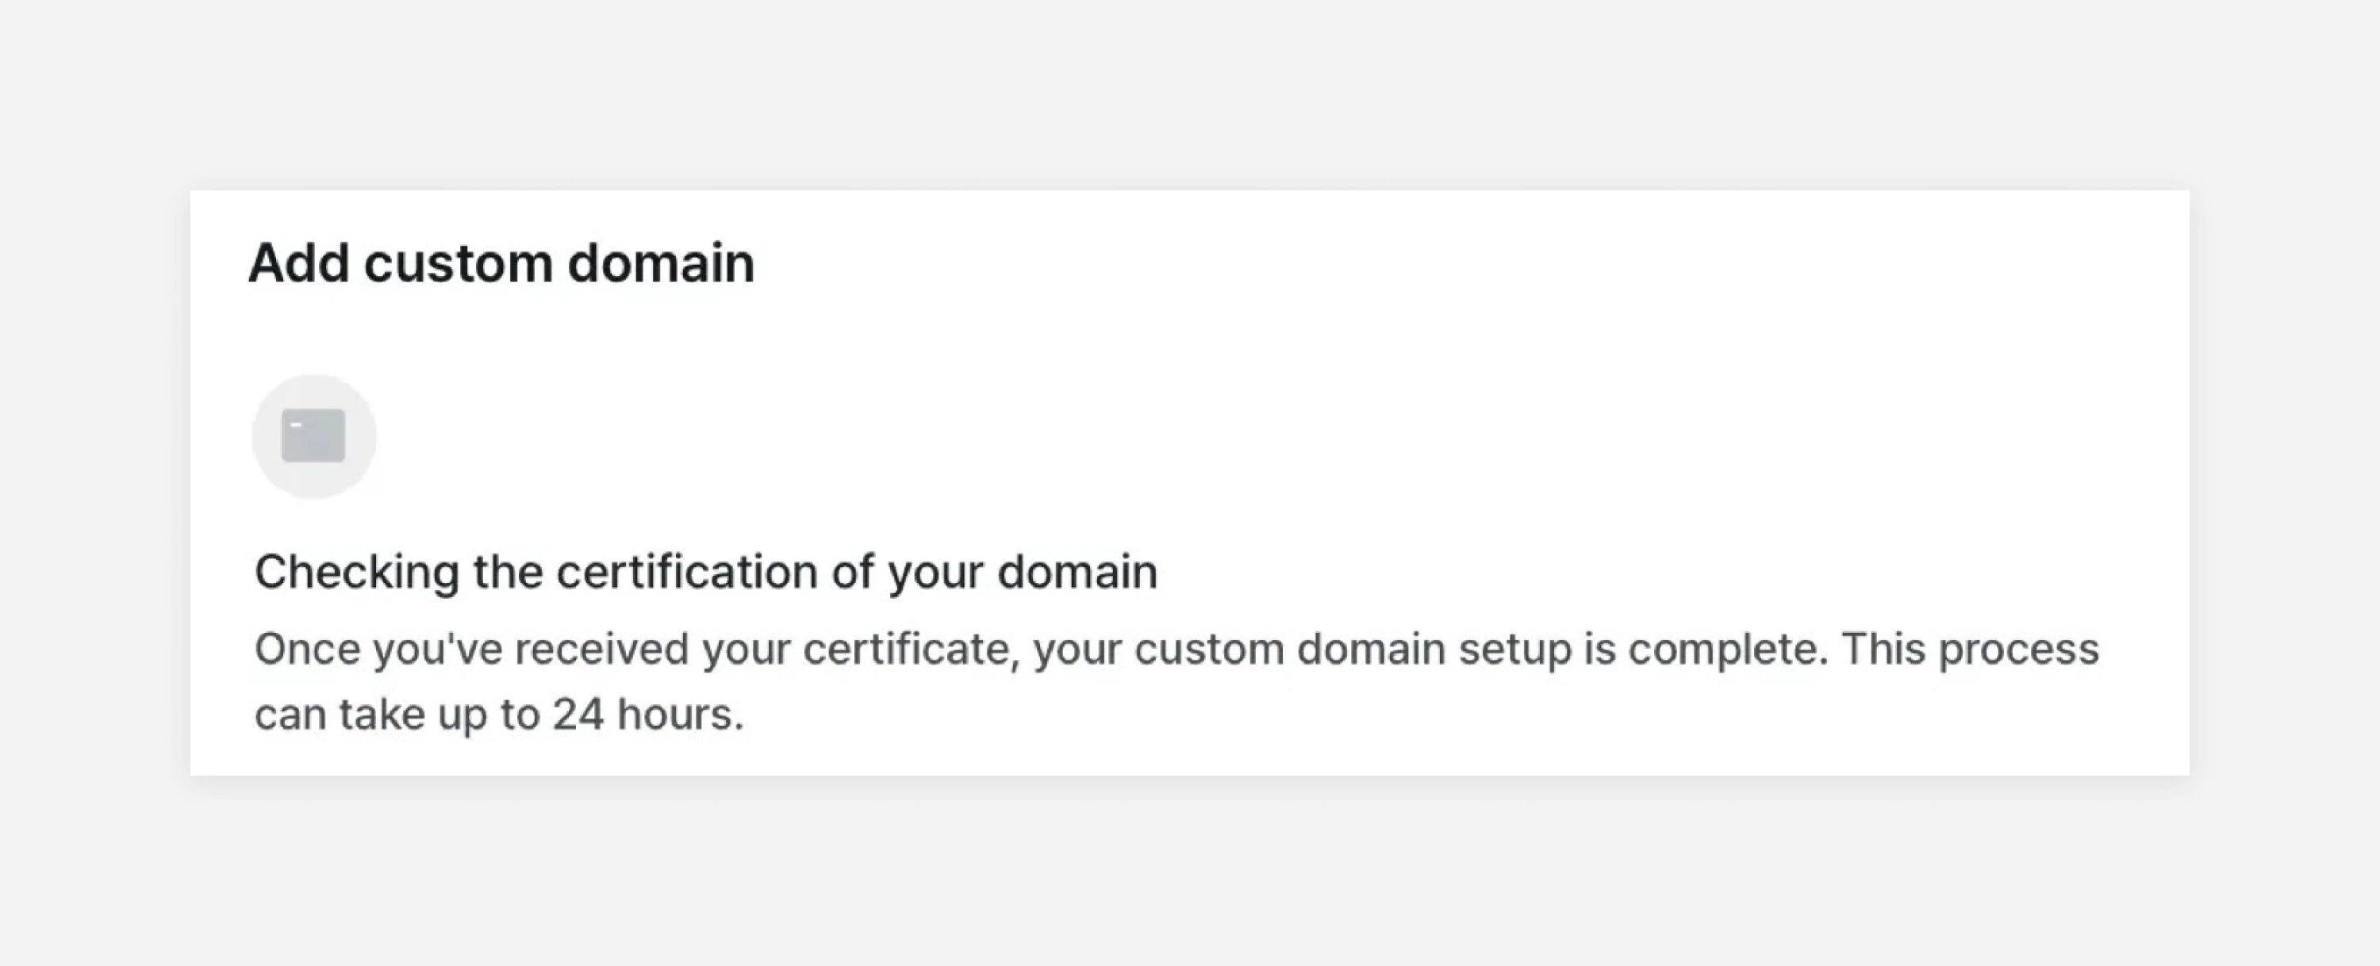Viewport: 2380px width, 966px height.
Task: Click the word "hours." ending the description
Action: 680,715
